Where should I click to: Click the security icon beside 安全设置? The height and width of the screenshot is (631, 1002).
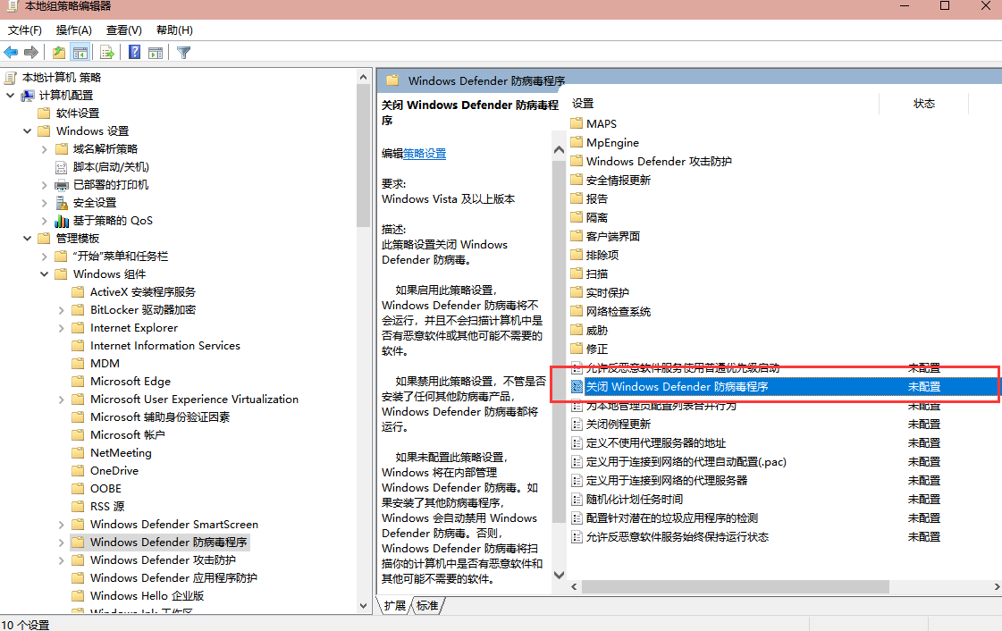click(62, 203)
